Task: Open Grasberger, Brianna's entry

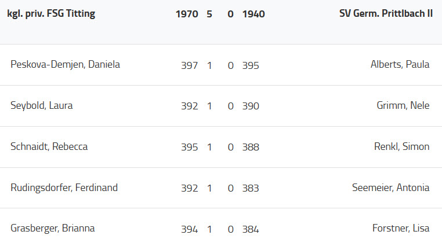Action: [x=52, y=228]
